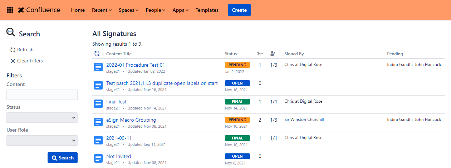The width and height of the screenshot is (451, 168).
Task: Click the Confluence logo
Action: click(x=39, y=10)
